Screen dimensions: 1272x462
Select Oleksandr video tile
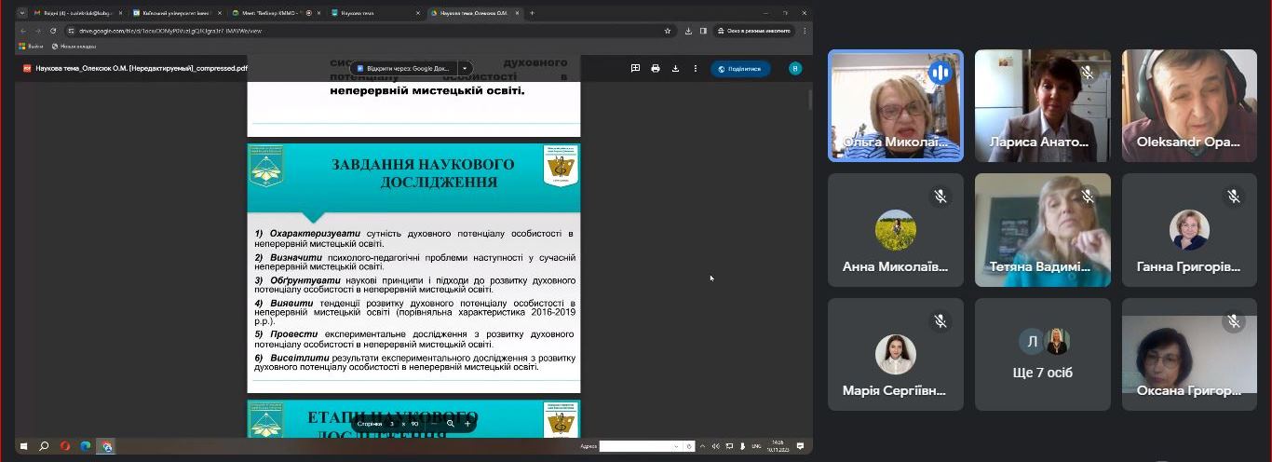tap(1189, 105)
